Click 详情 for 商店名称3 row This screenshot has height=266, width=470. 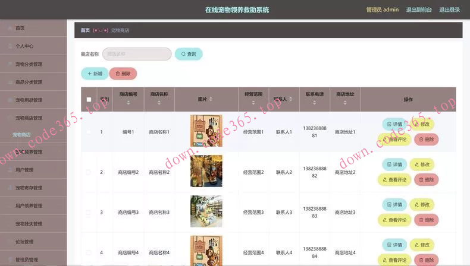394,205
